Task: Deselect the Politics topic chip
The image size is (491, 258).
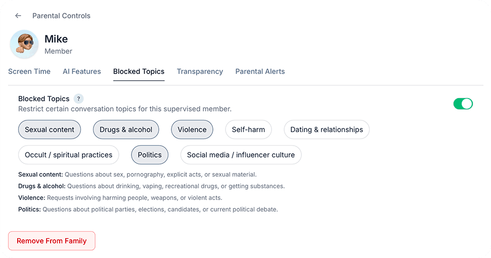Action: [x=150, y=155]
